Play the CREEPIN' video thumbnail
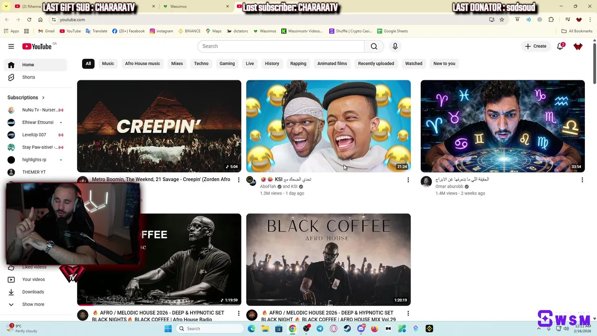Image resolution: width=597 pixels, height=336 pixels. click(159, 126)
